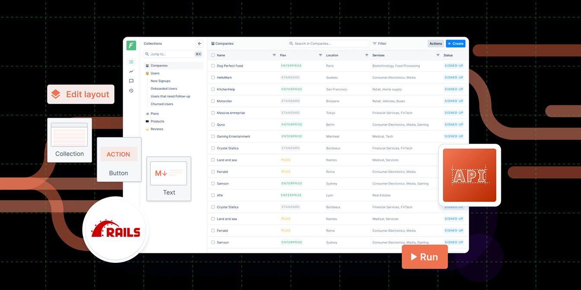
Task: Select Companies in the Collections list
Action: click(159, 66)
